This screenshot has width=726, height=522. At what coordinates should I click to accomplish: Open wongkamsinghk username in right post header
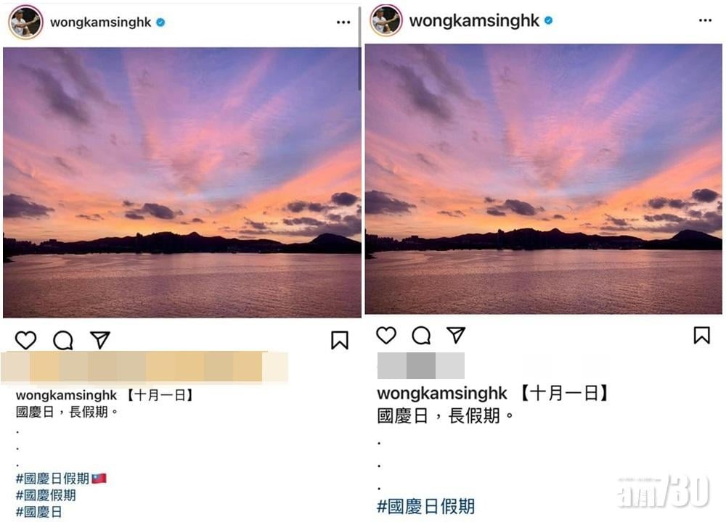(x=474, y=21)
